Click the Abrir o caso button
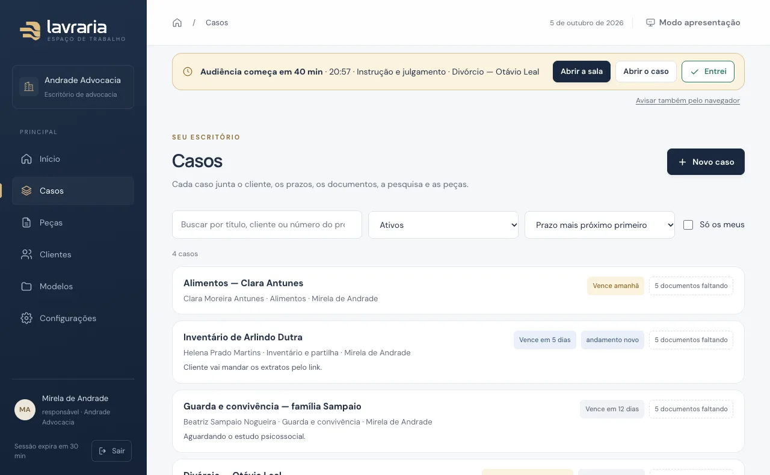 646,72
